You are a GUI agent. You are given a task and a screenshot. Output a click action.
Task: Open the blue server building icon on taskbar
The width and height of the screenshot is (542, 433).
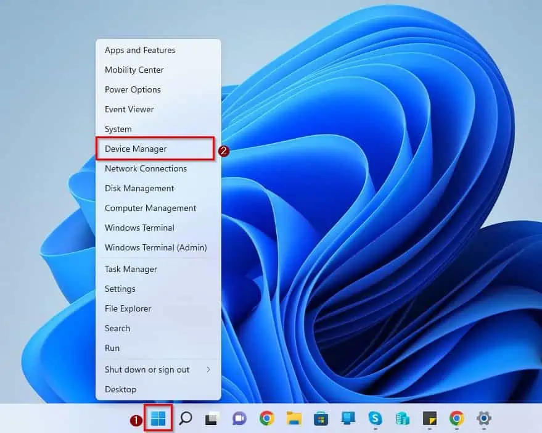coord(403,418)
